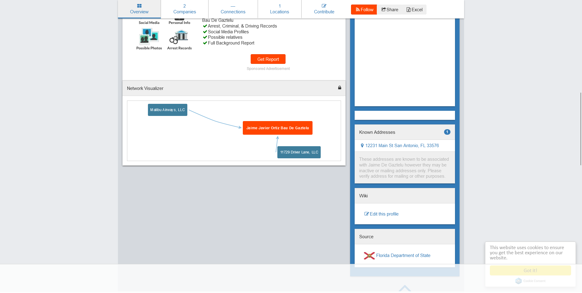Select the 11729 Driver Lane, LLC node

299,152
